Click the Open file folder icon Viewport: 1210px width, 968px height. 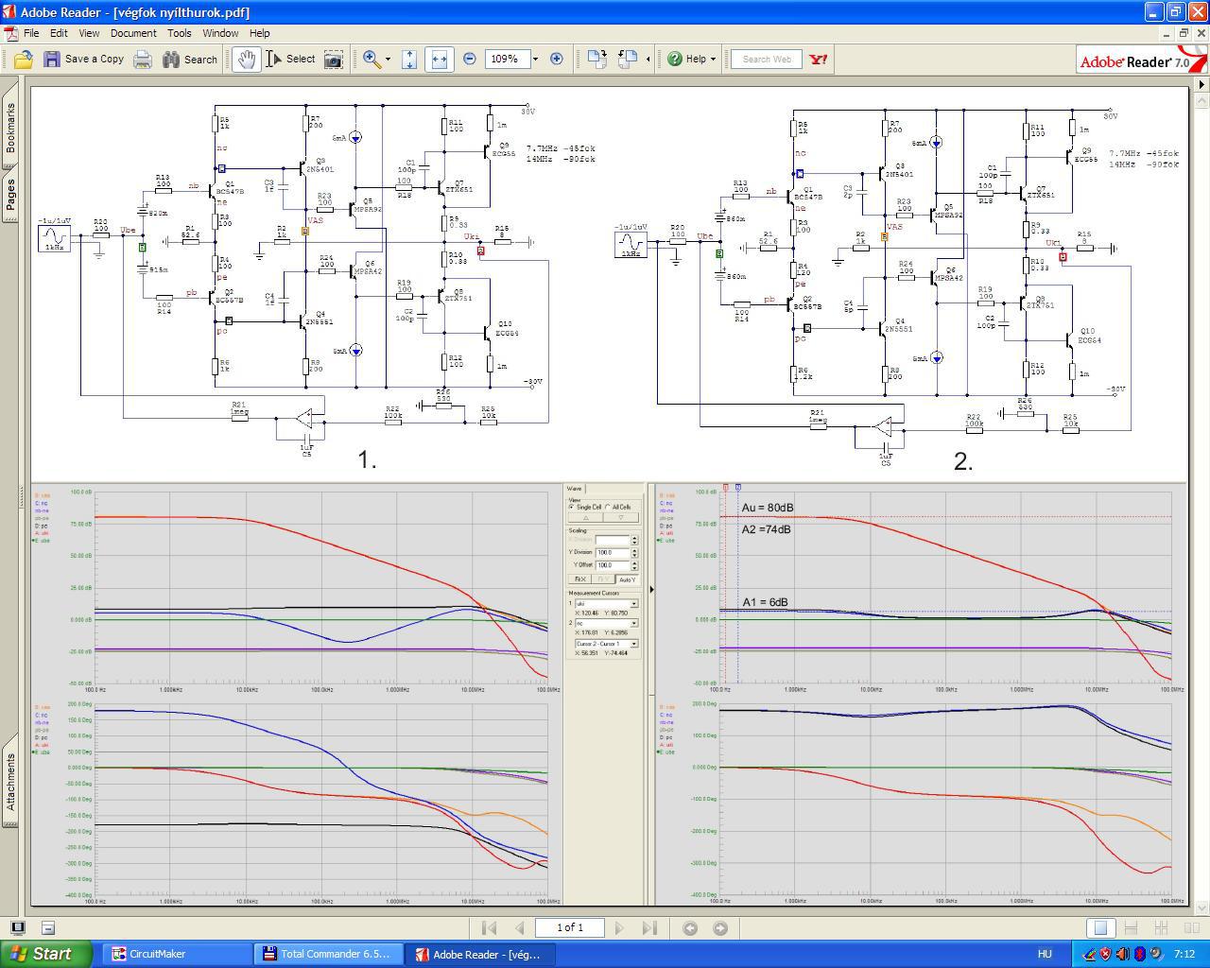pos(23,59)
